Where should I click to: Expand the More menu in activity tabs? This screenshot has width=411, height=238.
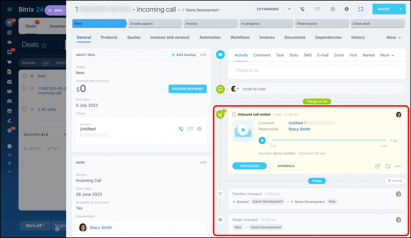(x=387, y=55)
